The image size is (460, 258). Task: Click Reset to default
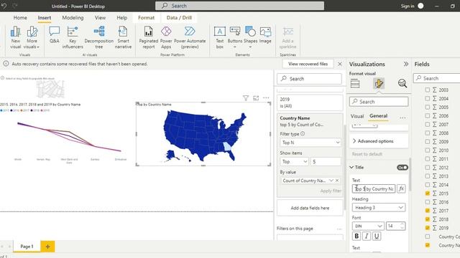point(367,154)
